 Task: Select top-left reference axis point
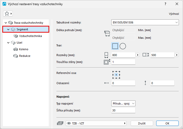(x=113, y=72)
